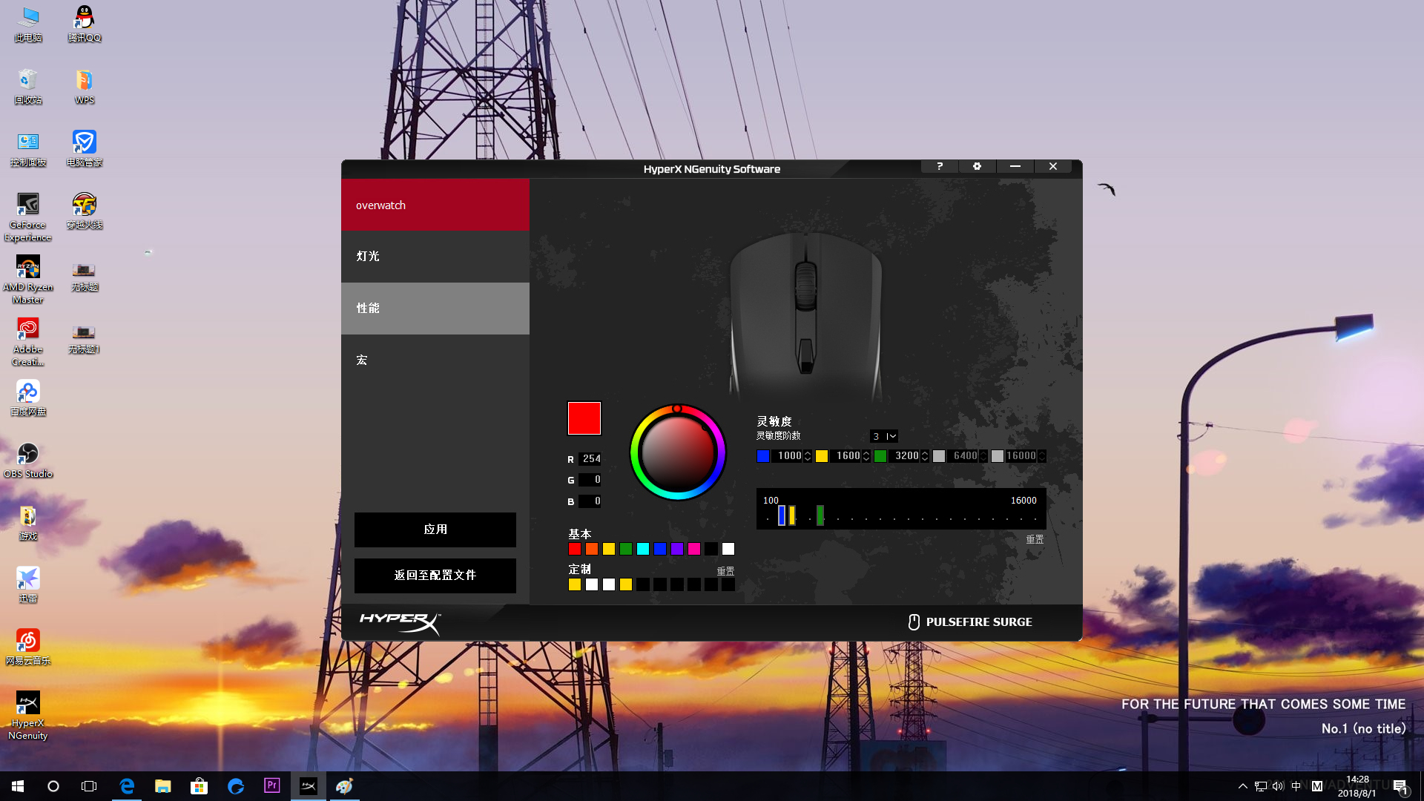Viewport: 1424px width, 801px height.
Task: Open Premiere Pro from the taskbar
Action: (x=272, y=785)
